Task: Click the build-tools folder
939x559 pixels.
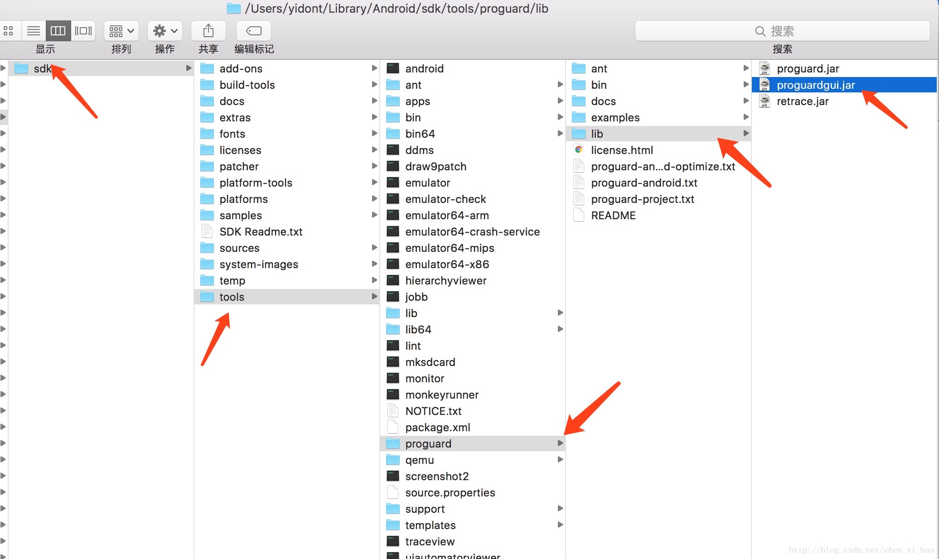Action: pos(246,85)
